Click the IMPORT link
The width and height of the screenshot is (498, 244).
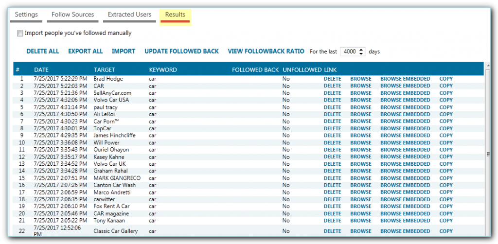tap(124, 52)
